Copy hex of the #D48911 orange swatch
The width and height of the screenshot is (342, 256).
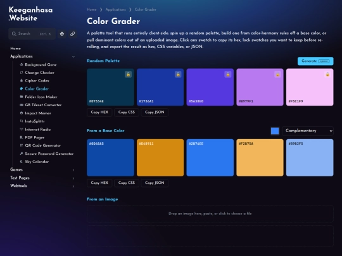(x=160, y=157)
